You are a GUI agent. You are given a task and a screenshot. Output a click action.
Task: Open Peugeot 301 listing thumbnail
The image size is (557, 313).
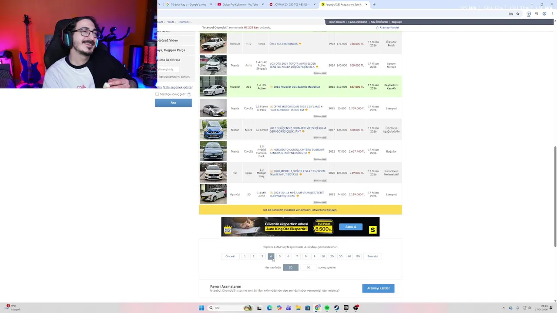(213, 87)
